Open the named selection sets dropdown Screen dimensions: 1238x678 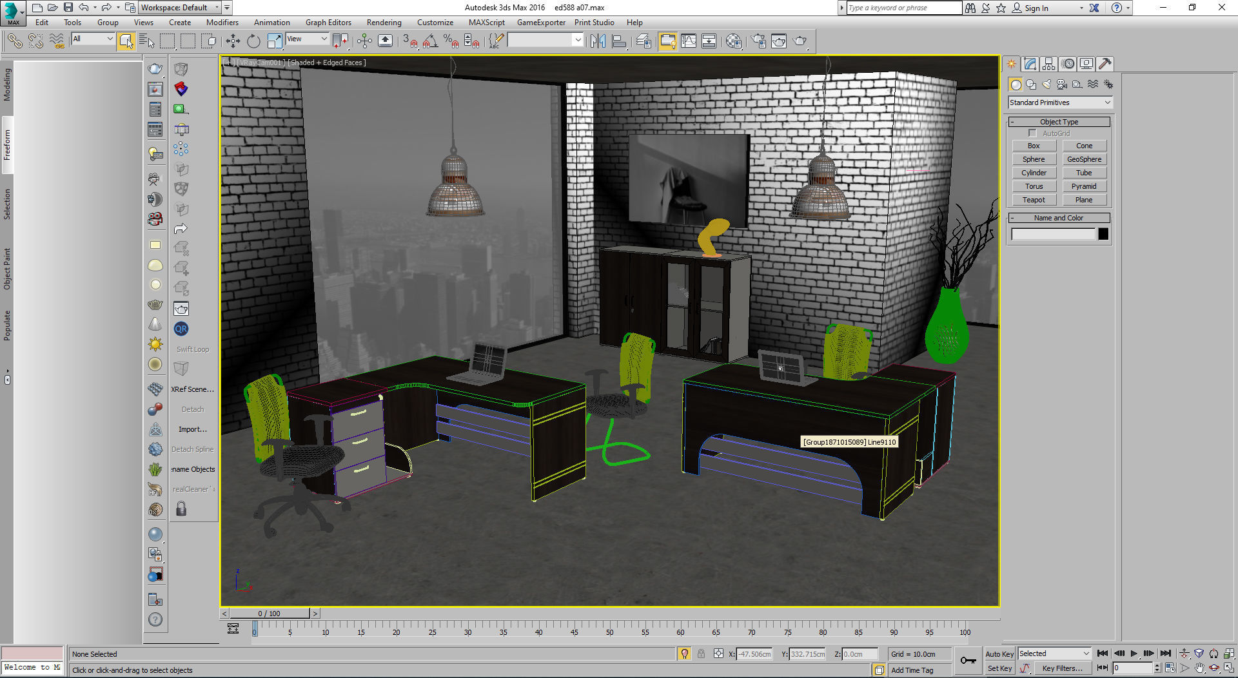[545, 40]
